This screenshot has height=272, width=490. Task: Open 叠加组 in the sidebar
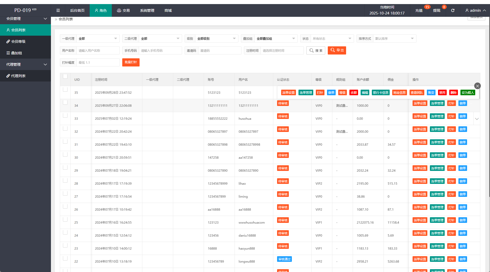pyautogui.click(x=16, y=53)
